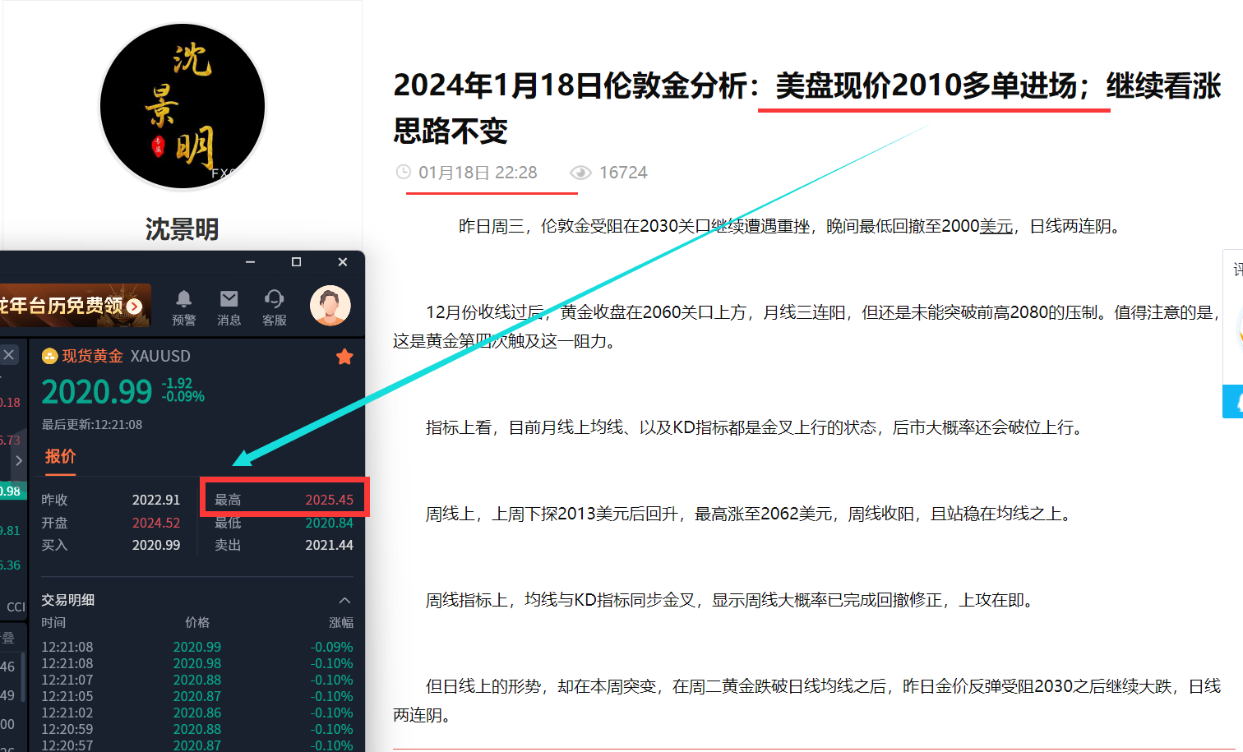Viewport: 1243px width, 752px height.
Task: Click the paragraph starting 昨日周三，伦敦金受阻
Action: tap(792, 226)
